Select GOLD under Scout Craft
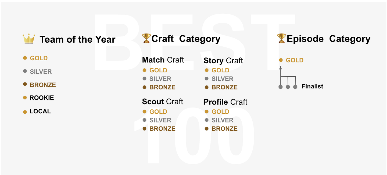 158,112
